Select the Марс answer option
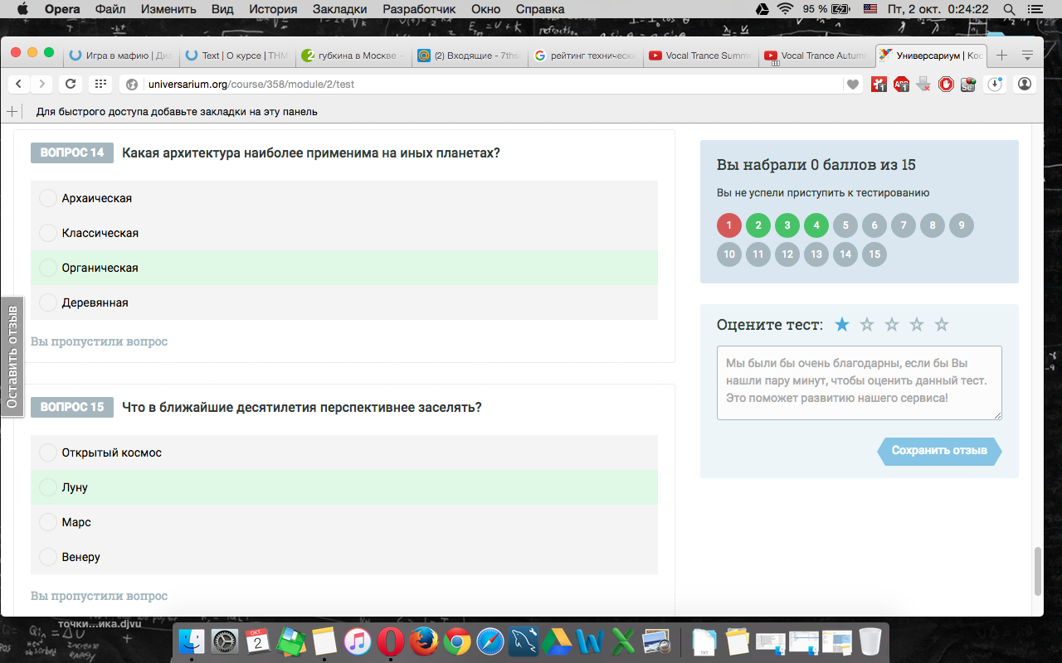 tap(344, 522)
